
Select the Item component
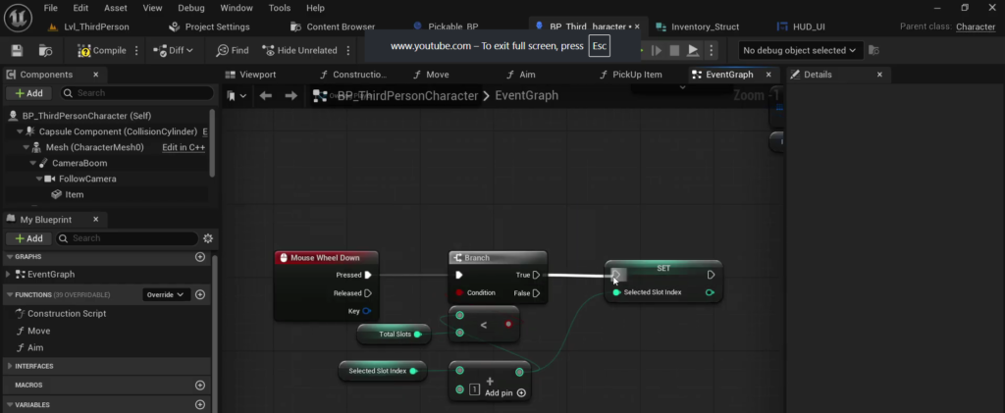click(74, 194)
